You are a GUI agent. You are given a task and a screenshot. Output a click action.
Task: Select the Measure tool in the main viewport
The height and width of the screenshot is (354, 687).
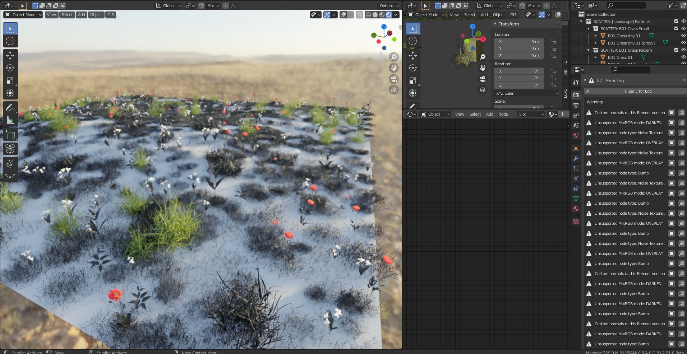10,121
